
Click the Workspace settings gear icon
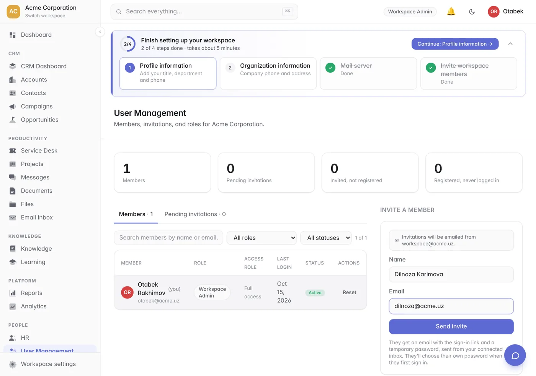click(x=13, y=364)
